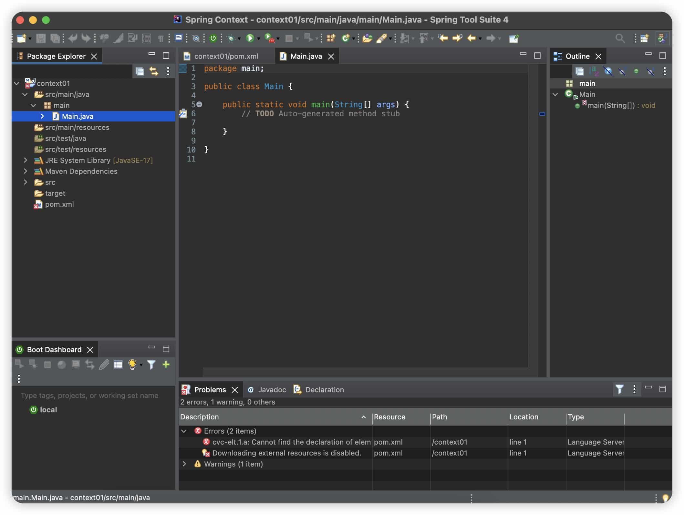Screen dimensions: 684x515
Task: Switch to the context01/pom.xml editor tab
Action: [x=226, y=56]
